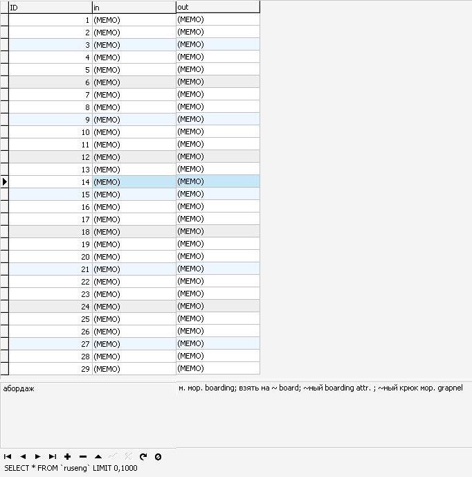Select the 'in' MEMO cell in row 11

(134, 145)
